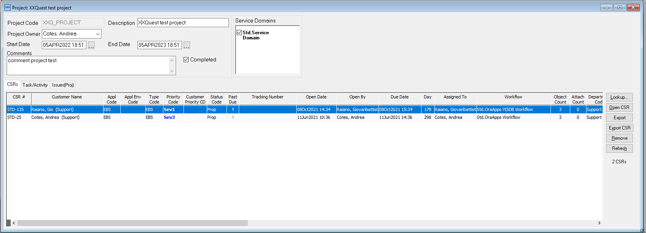Sort by the Appl Code column header

pyautogui.click(x=112, y=99)
